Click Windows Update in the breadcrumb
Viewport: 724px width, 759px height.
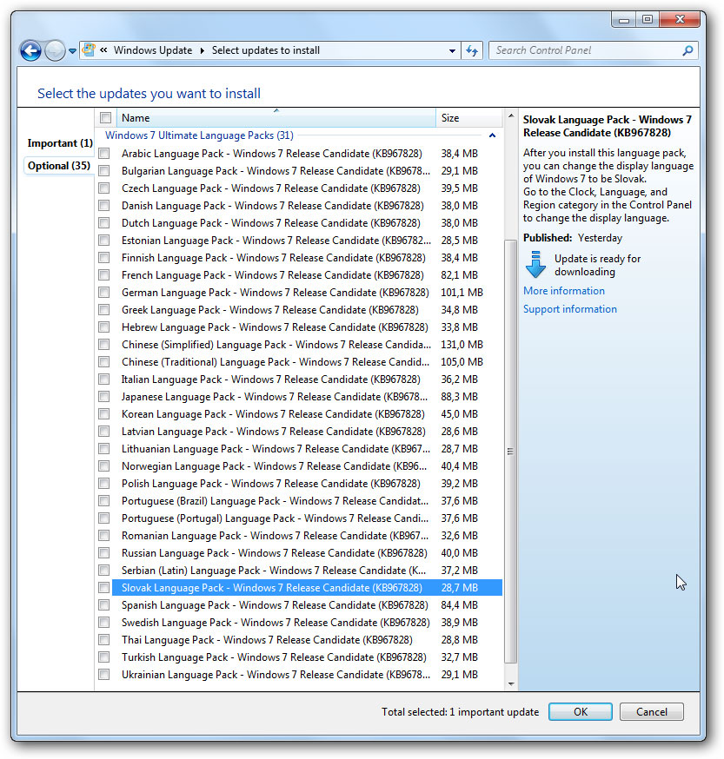tap(153, 50)
